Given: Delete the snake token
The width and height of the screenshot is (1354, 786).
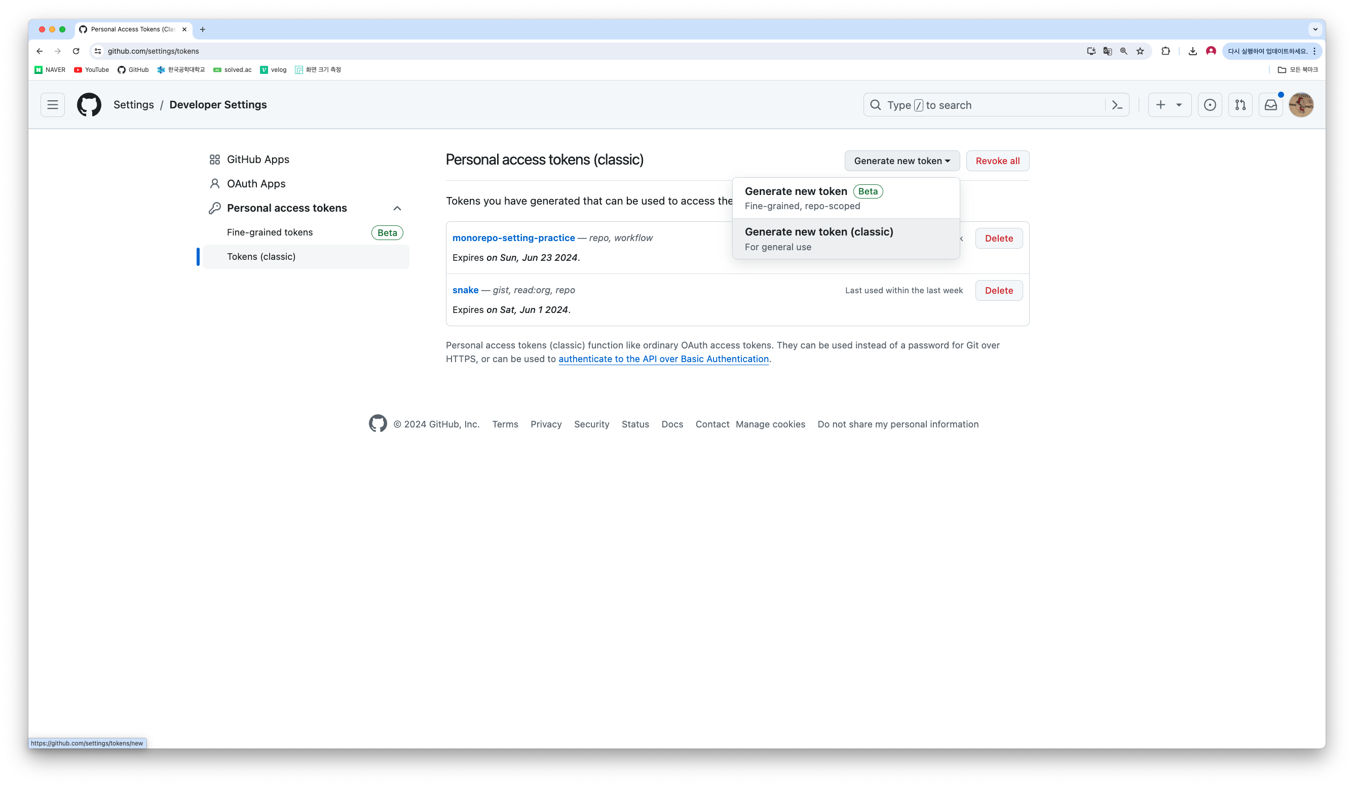Looking at the screenshot, I should pyautogui.click(x=998, y=291).
